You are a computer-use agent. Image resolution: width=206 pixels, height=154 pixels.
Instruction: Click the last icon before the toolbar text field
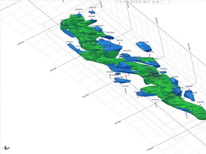[158, 2]
